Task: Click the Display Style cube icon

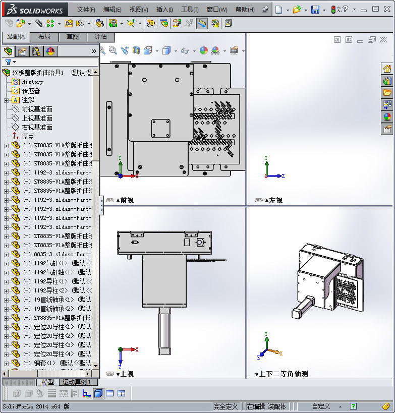Action: point(166,50)
